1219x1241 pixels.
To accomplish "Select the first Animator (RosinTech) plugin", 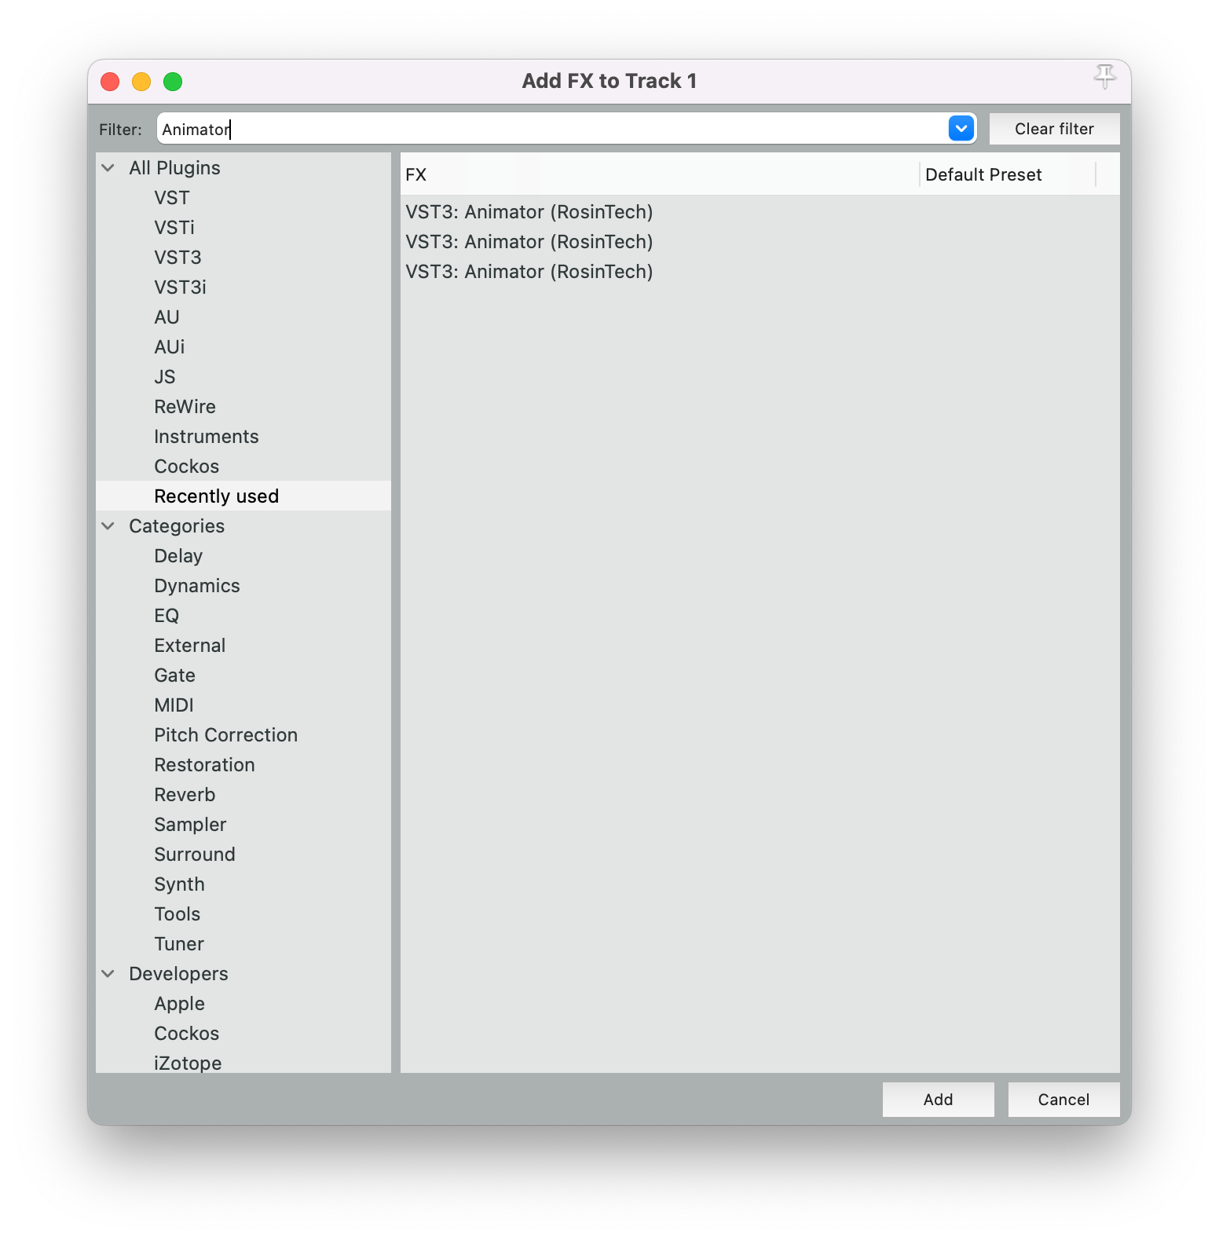I will click(x=529, y=212).
